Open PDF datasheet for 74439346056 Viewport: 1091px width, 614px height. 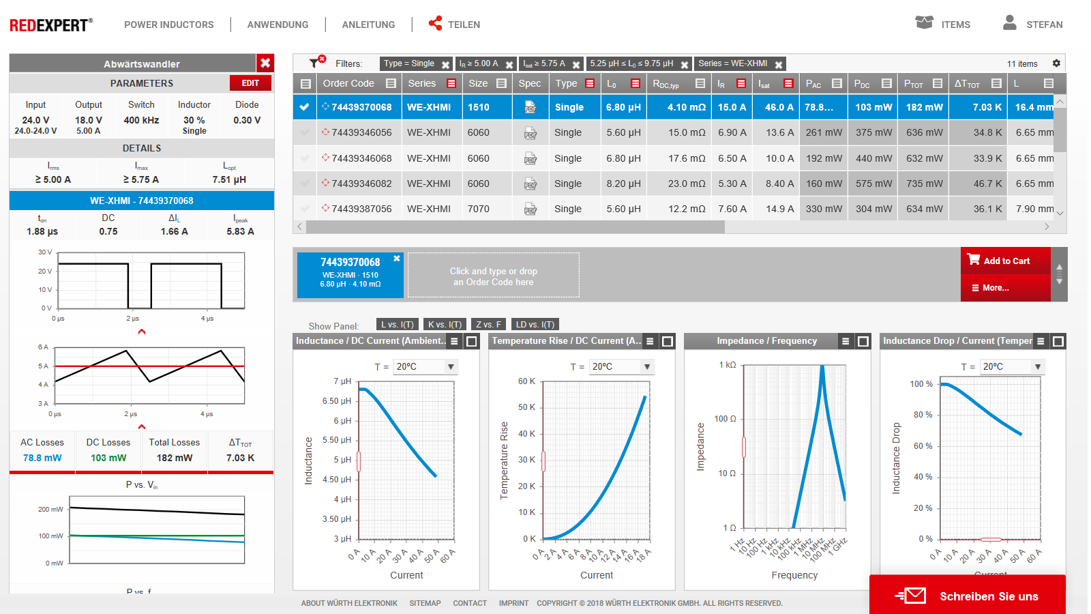530,133
